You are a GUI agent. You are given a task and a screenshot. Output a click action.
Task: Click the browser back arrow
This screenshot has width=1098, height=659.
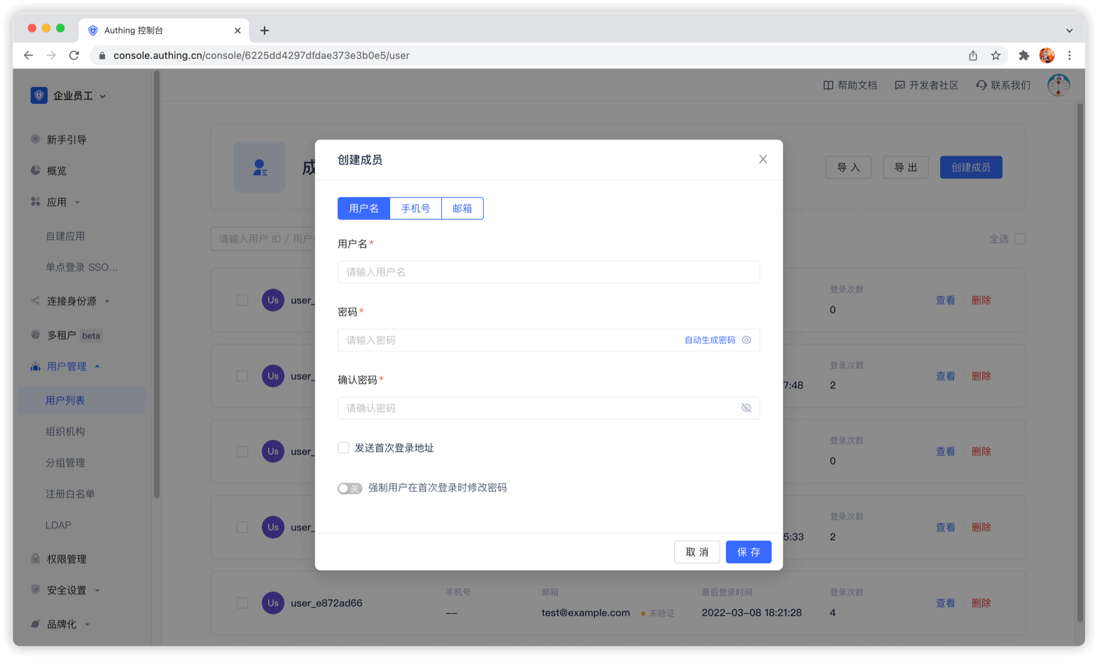click(29, 55)
